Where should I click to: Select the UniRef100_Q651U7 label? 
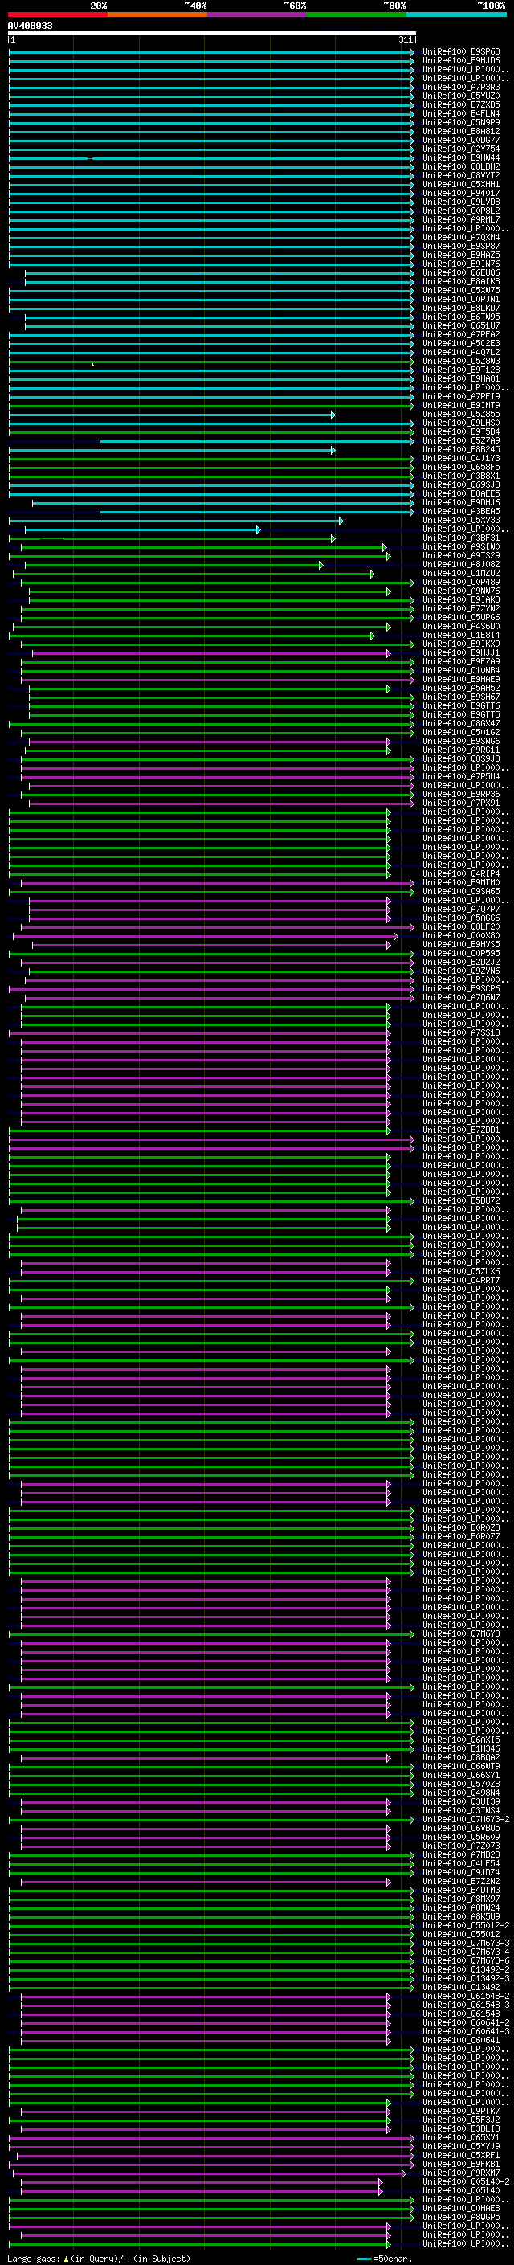pos(460,325)
